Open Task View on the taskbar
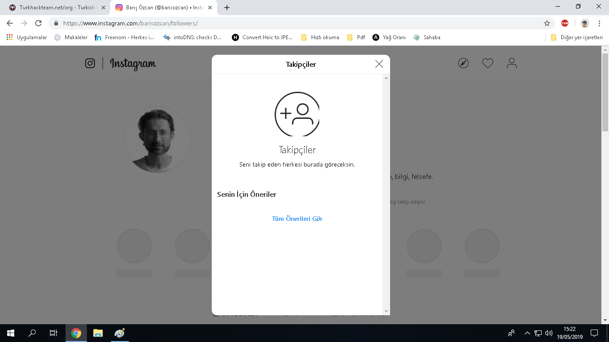 [x=53, y=333]
